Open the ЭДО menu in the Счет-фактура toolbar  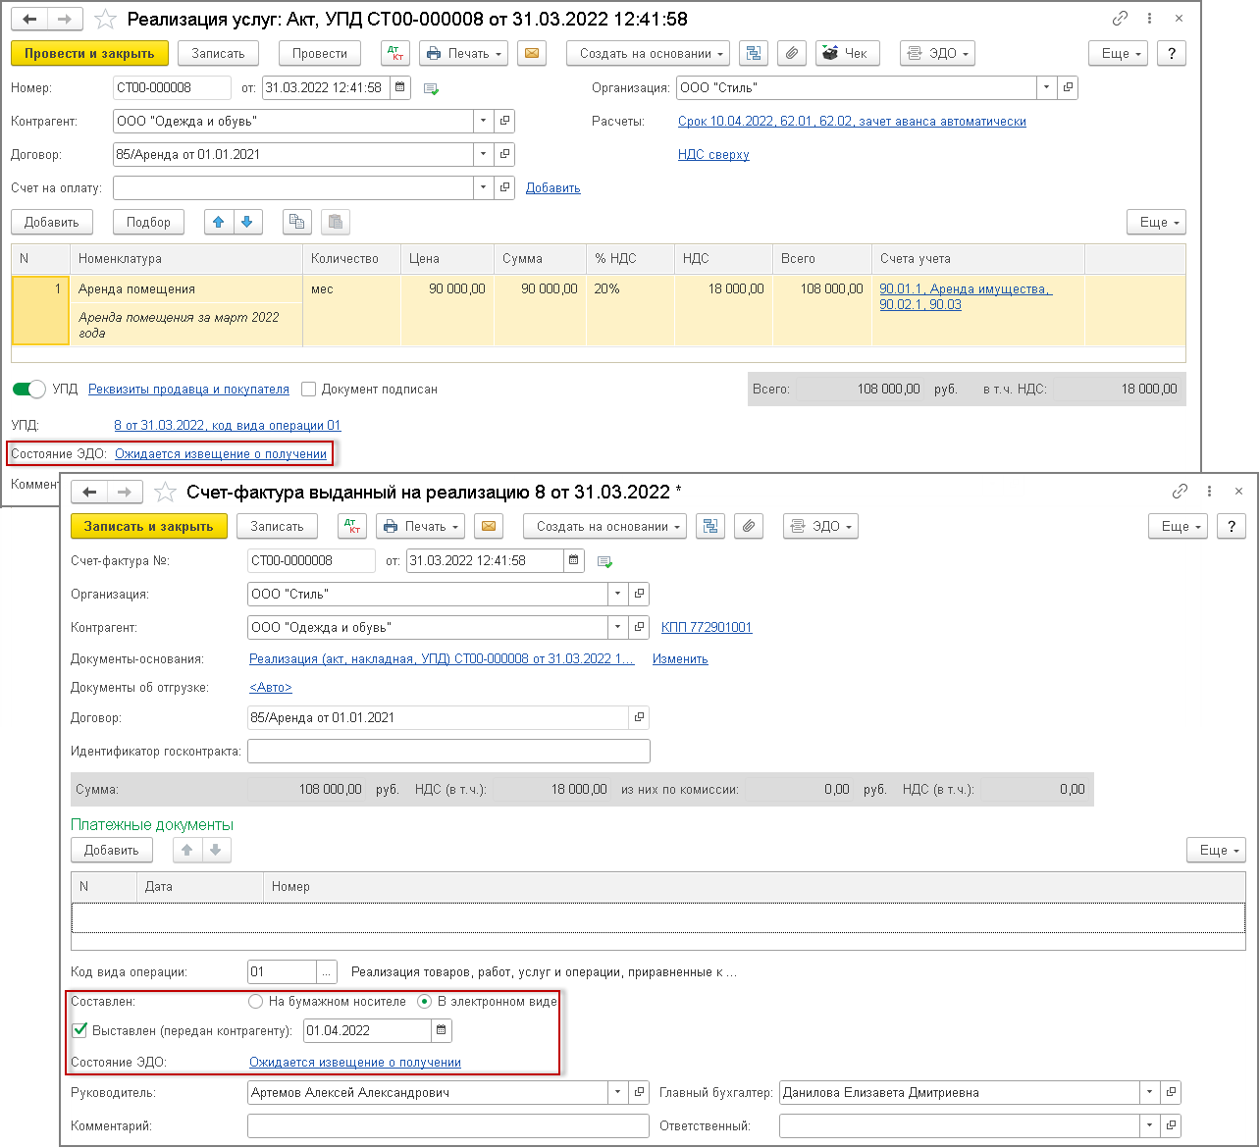820,526
